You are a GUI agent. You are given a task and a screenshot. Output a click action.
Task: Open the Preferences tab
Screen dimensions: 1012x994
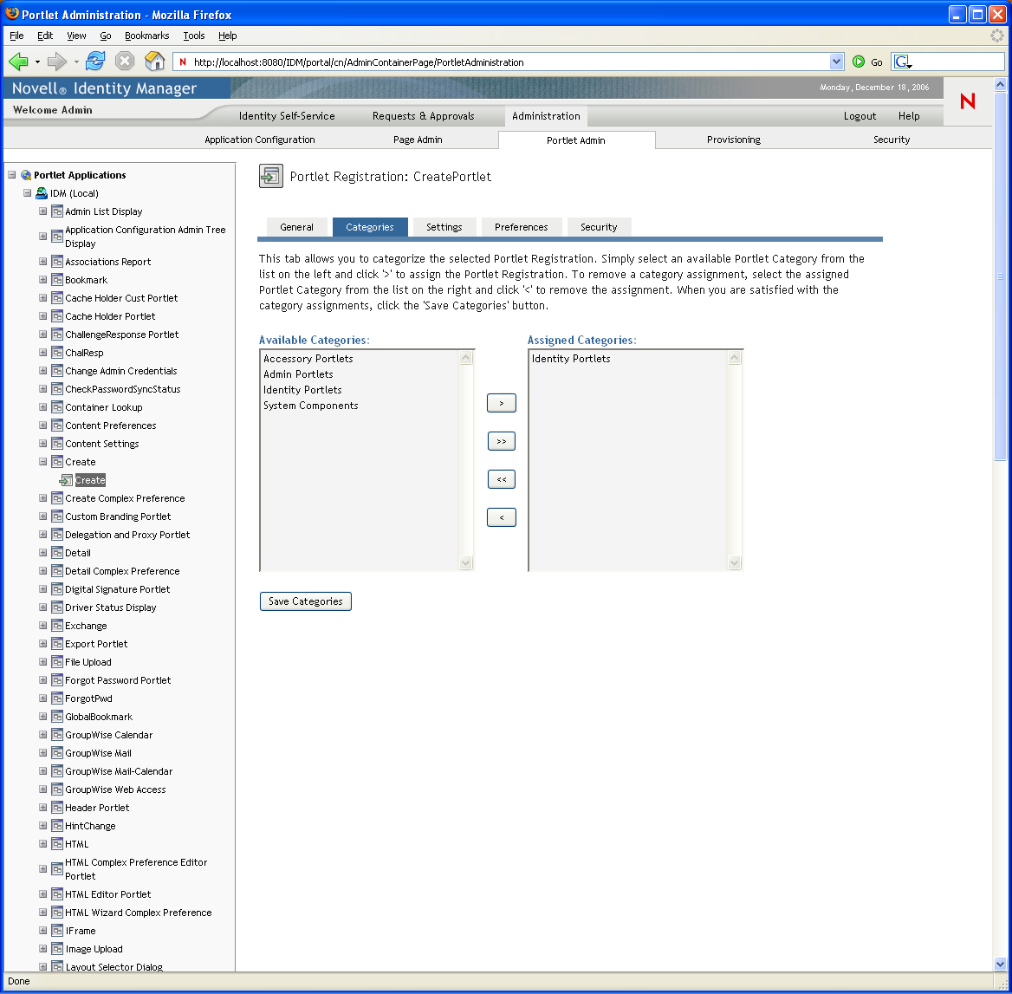click(x=522, y=227)
